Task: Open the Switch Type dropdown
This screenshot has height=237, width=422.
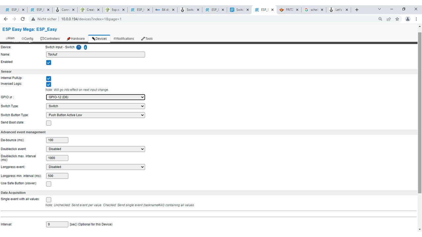Action: point(96,106)
